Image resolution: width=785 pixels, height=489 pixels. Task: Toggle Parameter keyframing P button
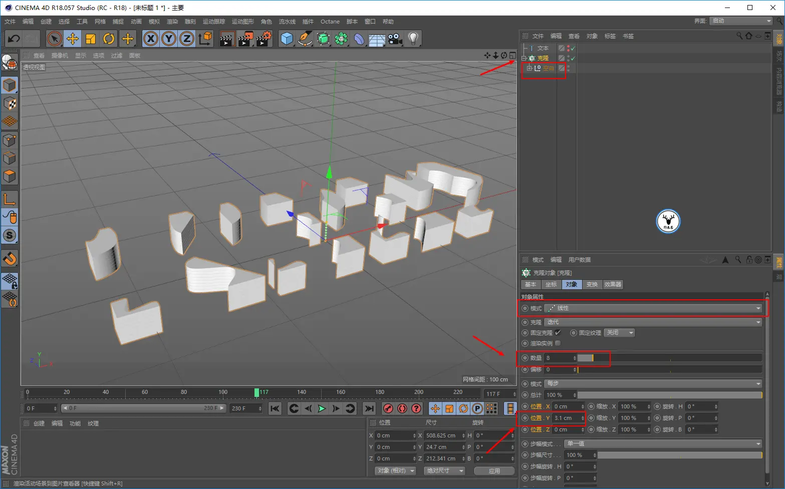click(x=477, y=408)
